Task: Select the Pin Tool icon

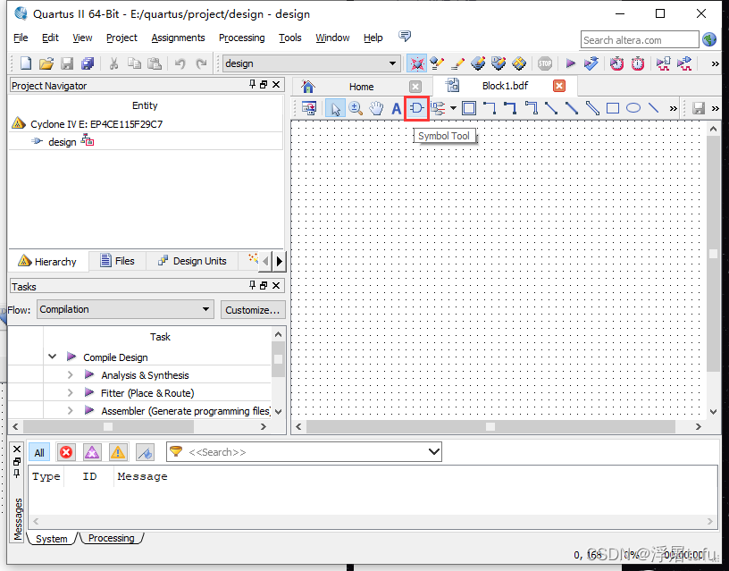Action: (x=438, y=109)
